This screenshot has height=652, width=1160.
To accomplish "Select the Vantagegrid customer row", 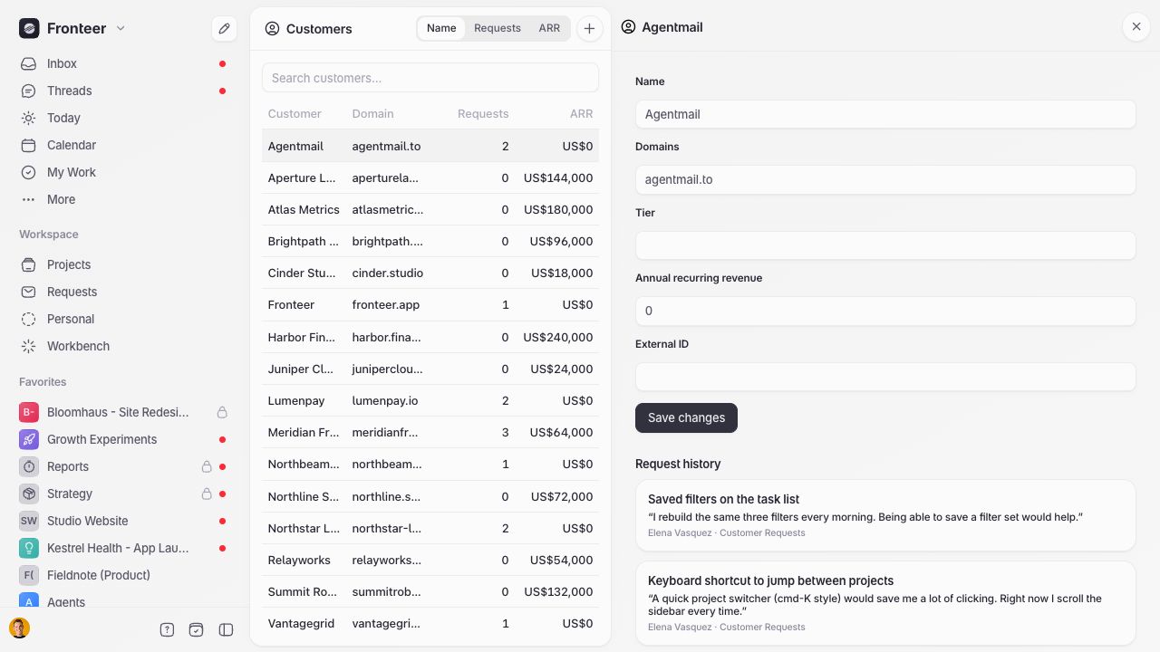I will point(430,623).
